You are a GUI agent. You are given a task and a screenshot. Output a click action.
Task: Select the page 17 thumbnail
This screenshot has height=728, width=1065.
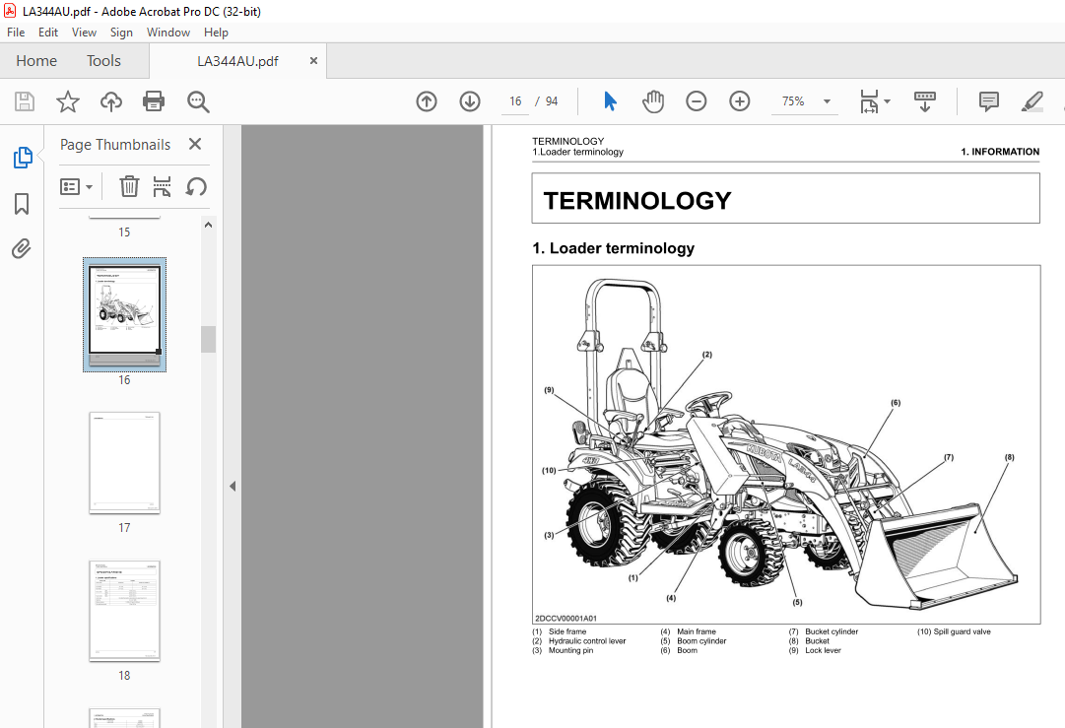[x=124, y=462]
